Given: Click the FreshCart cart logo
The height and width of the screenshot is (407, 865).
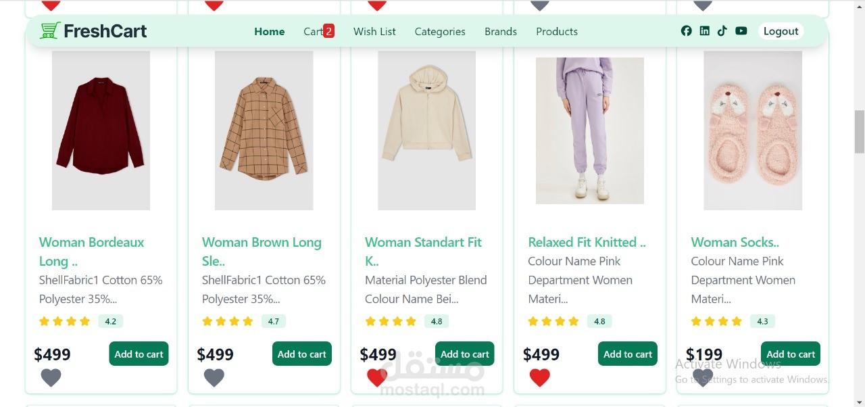Looking at the screenshot, I should [x=50, y=31].
